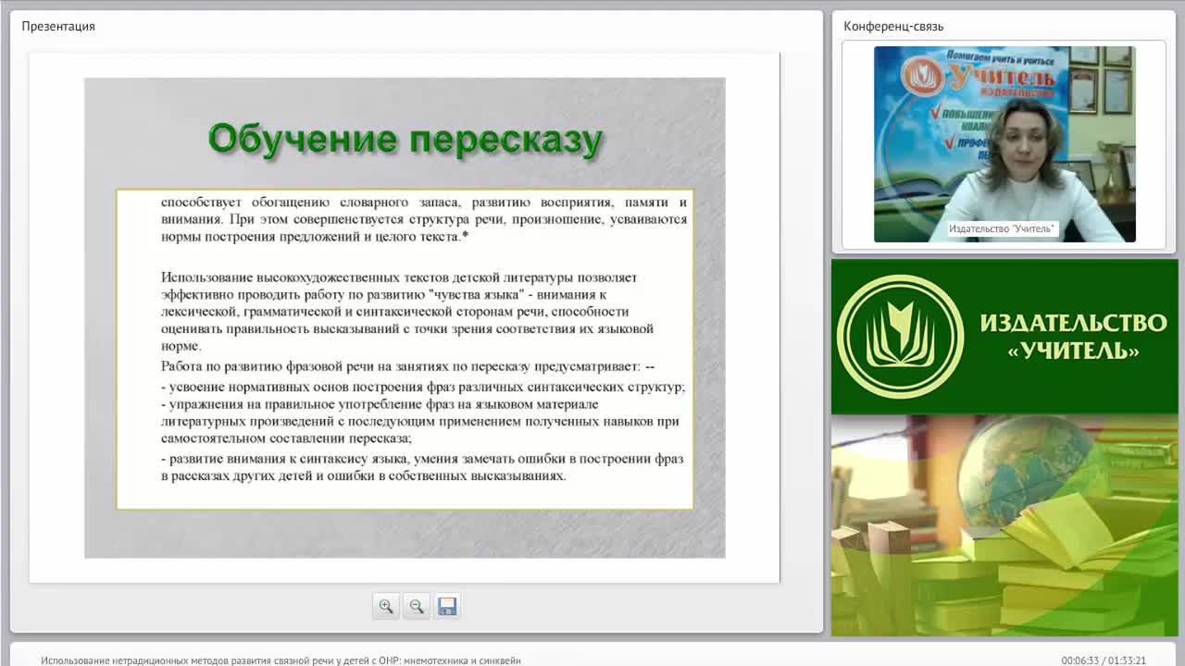1185x666 pixels.
Task: Zoom in on the presentation slide
Action: pyautogui.click(x=385, y=606)
